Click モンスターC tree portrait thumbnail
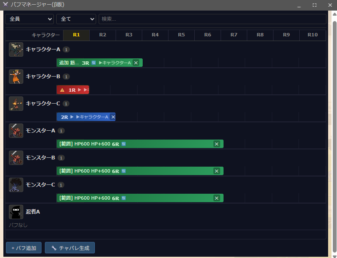 click(x=16, y=184)
